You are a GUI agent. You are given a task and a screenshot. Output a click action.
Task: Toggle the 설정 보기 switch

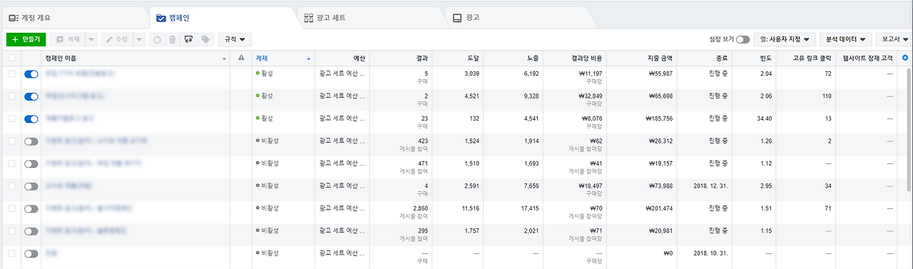743,39
